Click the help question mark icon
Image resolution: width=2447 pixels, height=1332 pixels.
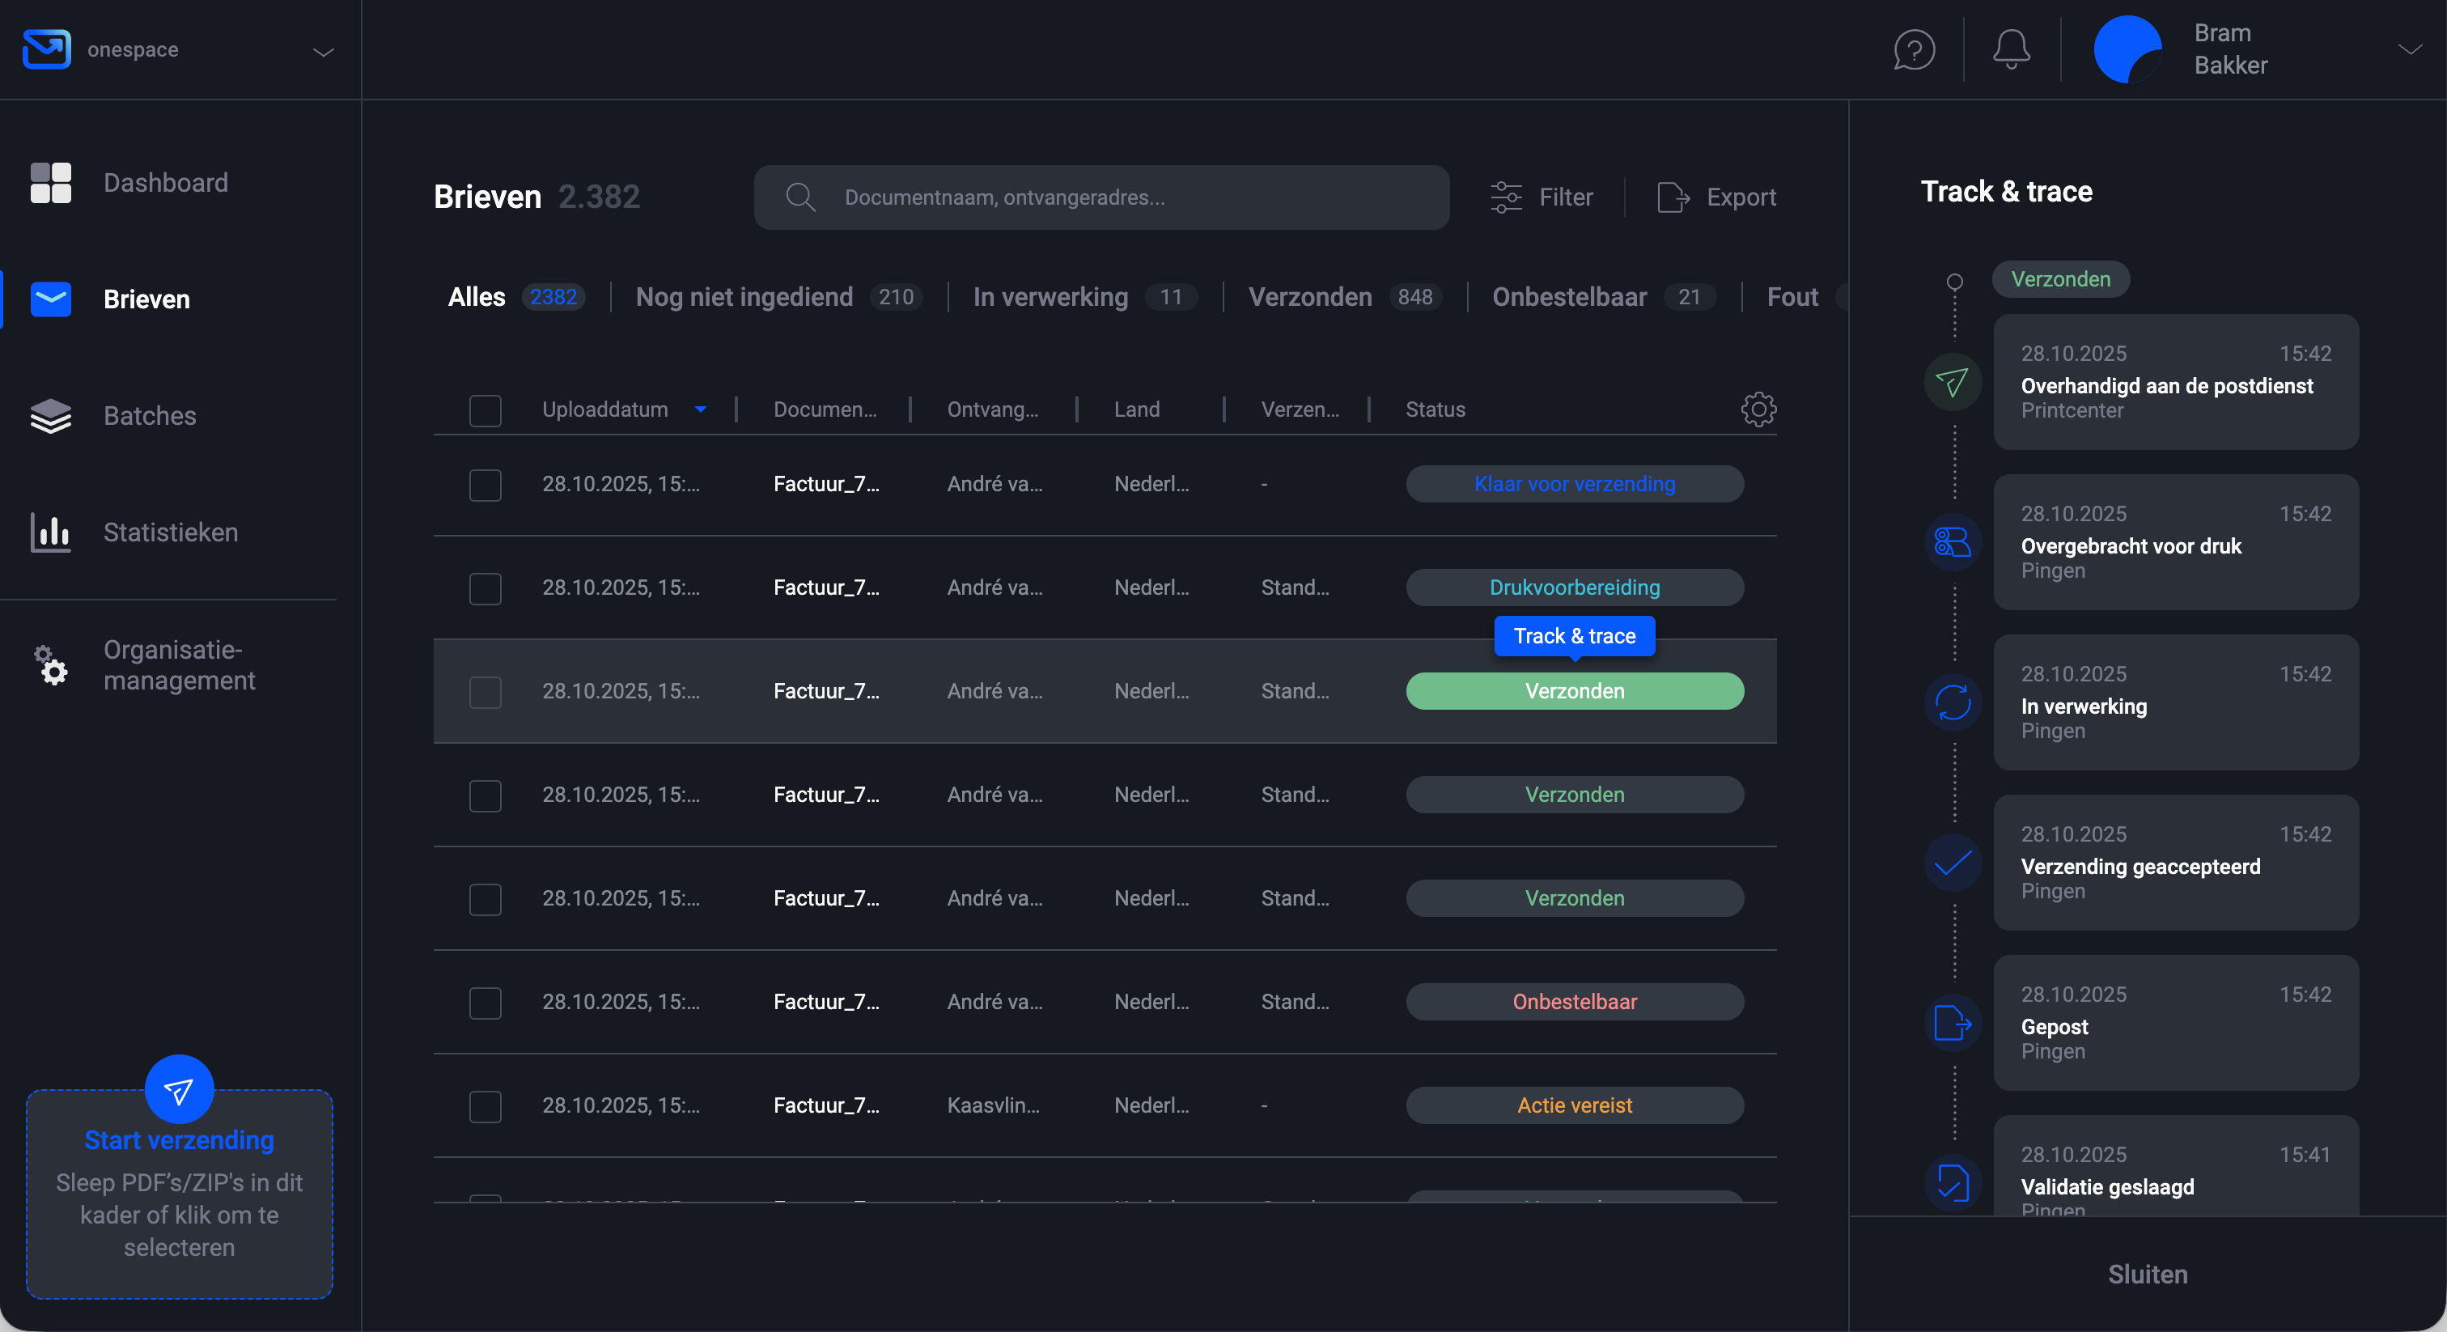point(1913,49)
